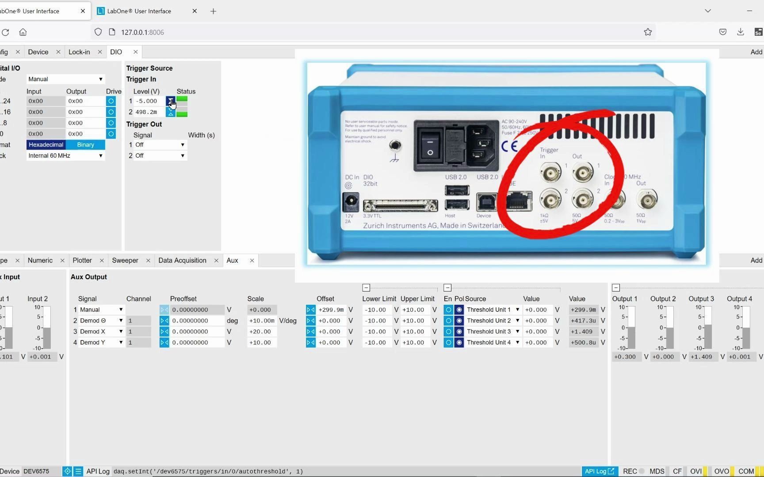This screenshot has height=477, width=764.
Task: Click Trigger In 1 auto-threshold icon
Action: [170, 101]
